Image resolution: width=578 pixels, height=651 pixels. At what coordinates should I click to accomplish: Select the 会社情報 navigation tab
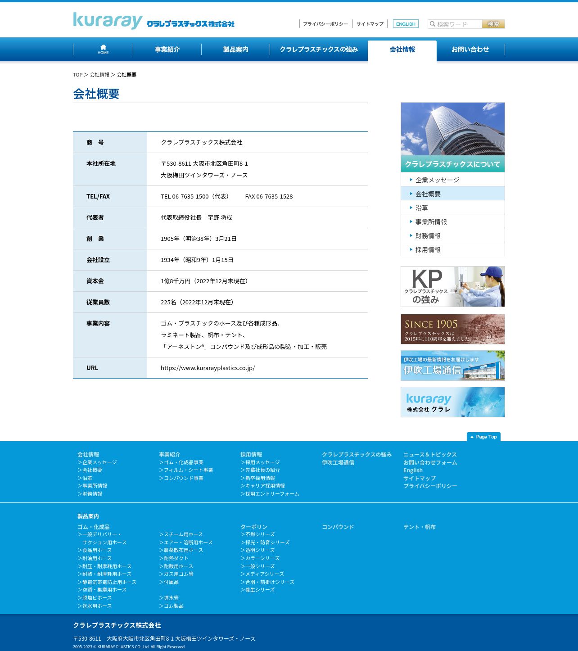click(402, 50)
